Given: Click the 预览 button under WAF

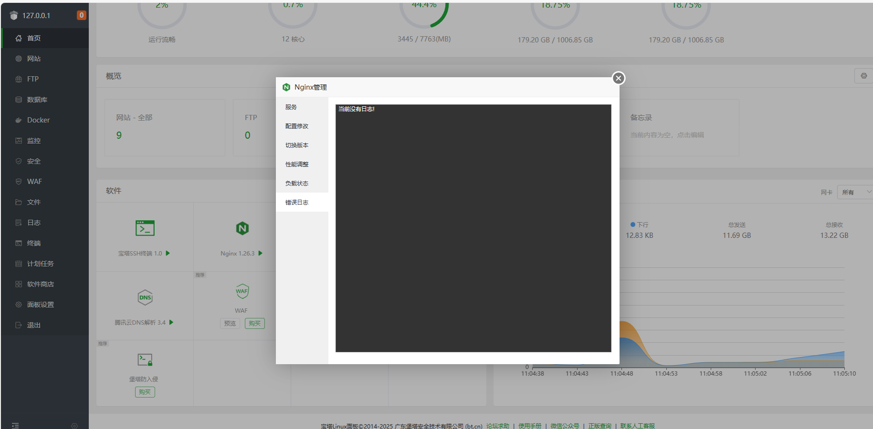Looking at the screenshot, I should [230, 323].
